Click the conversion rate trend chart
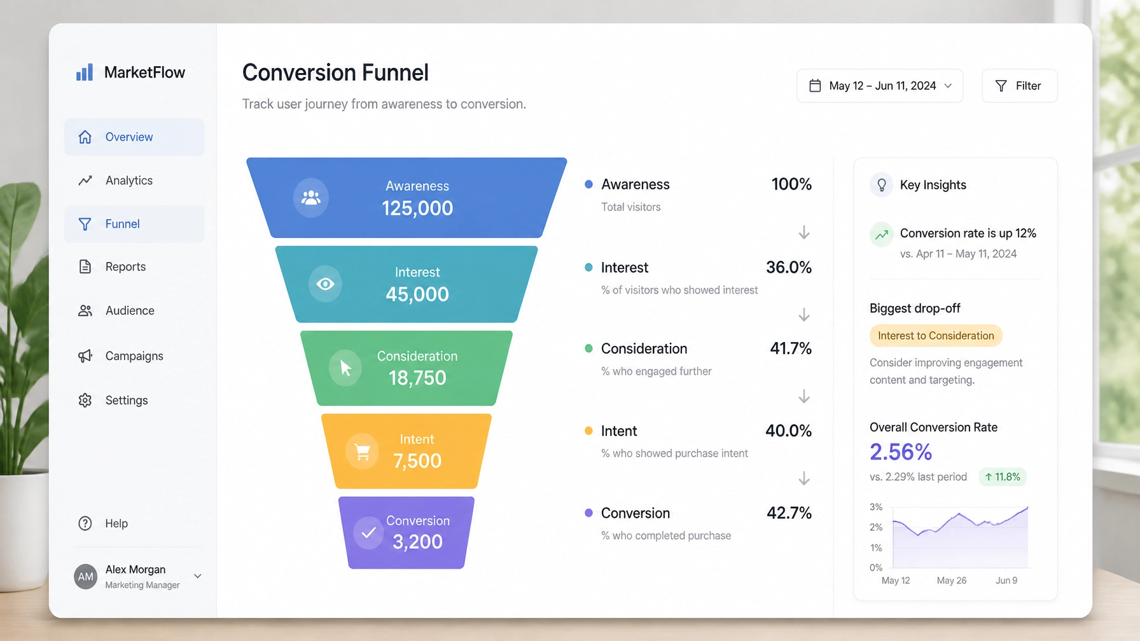1140x641 pixels. (960, 537)
